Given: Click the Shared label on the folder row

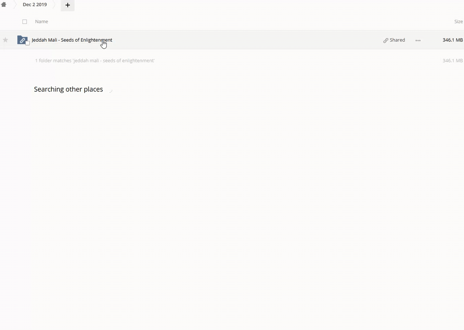Looking at the screenshot, I should tap(397, 40).
